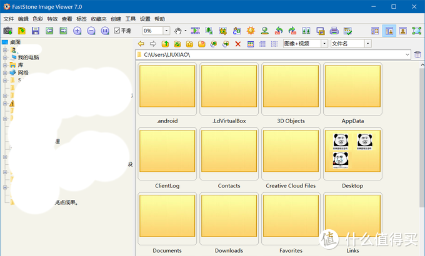Go up one folder level
This screenshot has width=425, height=256.
coord(166,44)
